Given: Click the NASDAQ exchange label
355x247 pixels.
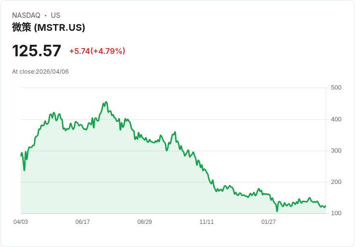Looking at the screenshot, I should point(26,15).
